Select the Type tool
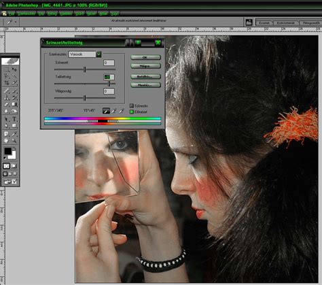The image size is (322, 285). click(14, 118)
